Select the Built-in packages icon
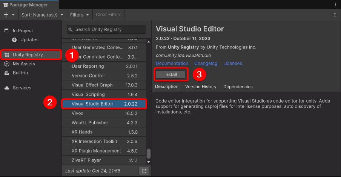The width and height of the screenshot is (341, 177). point(6,73)
